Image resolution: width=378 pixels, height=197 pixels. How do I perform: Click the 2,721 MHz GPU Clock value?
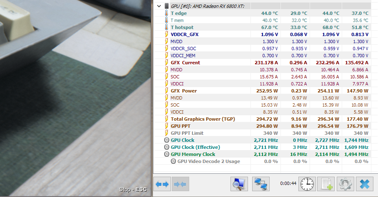tap(266, 140)
